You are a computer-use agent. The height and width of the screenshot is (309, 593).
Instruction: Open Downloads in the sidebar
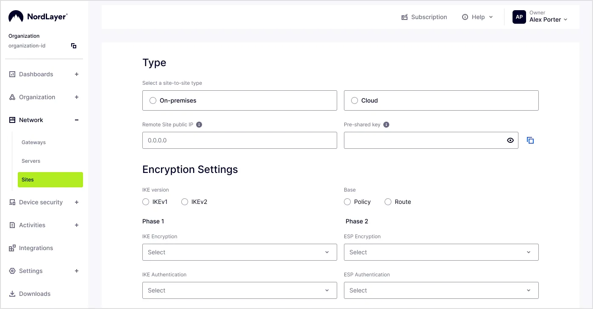pos(35,294)
